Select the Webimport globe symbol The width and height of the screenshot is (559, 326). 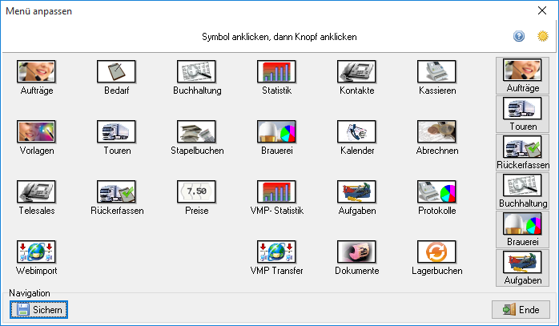coord(36,252)
